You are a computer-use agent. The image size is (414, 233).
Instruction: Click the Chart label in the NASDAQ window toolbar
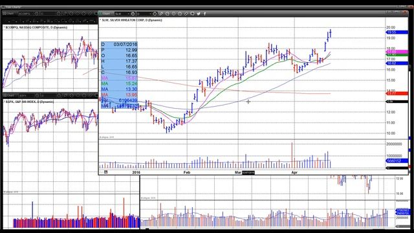coord(10,14)
